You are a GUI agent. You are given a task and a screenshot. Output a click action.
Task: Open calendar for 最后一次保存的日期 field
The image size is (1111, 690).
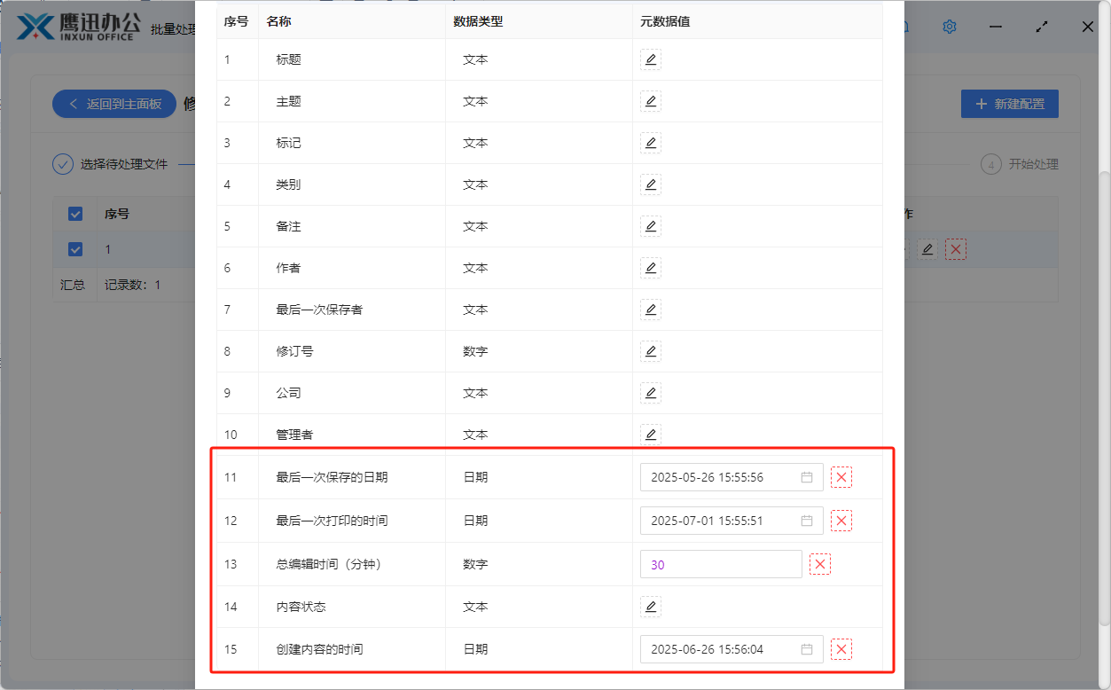tap(807, 477)
